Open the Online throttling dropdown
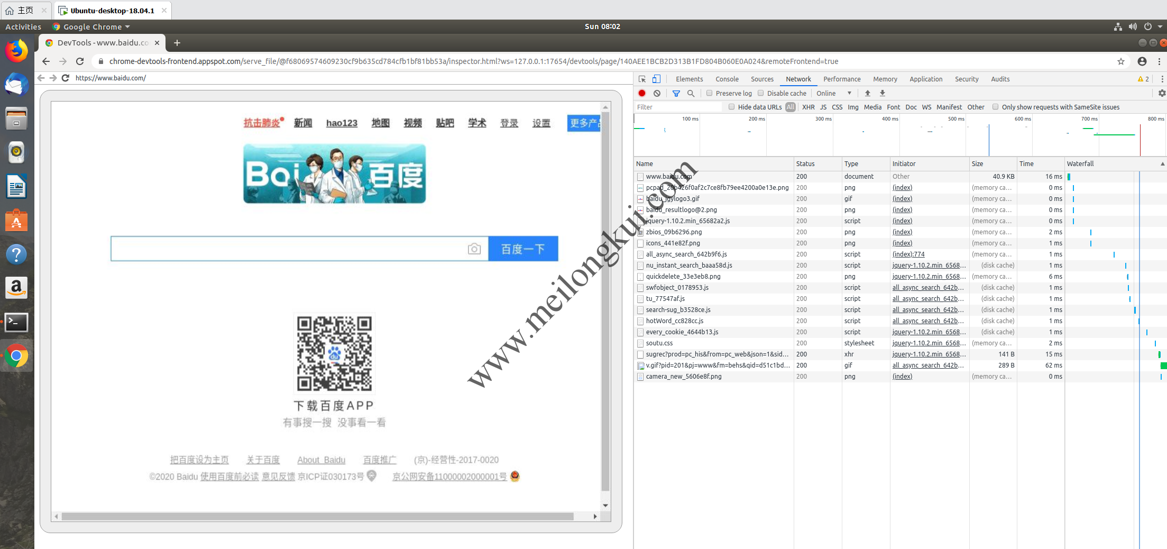Viewport: 1167px width, 549px height. coord(834,93)
